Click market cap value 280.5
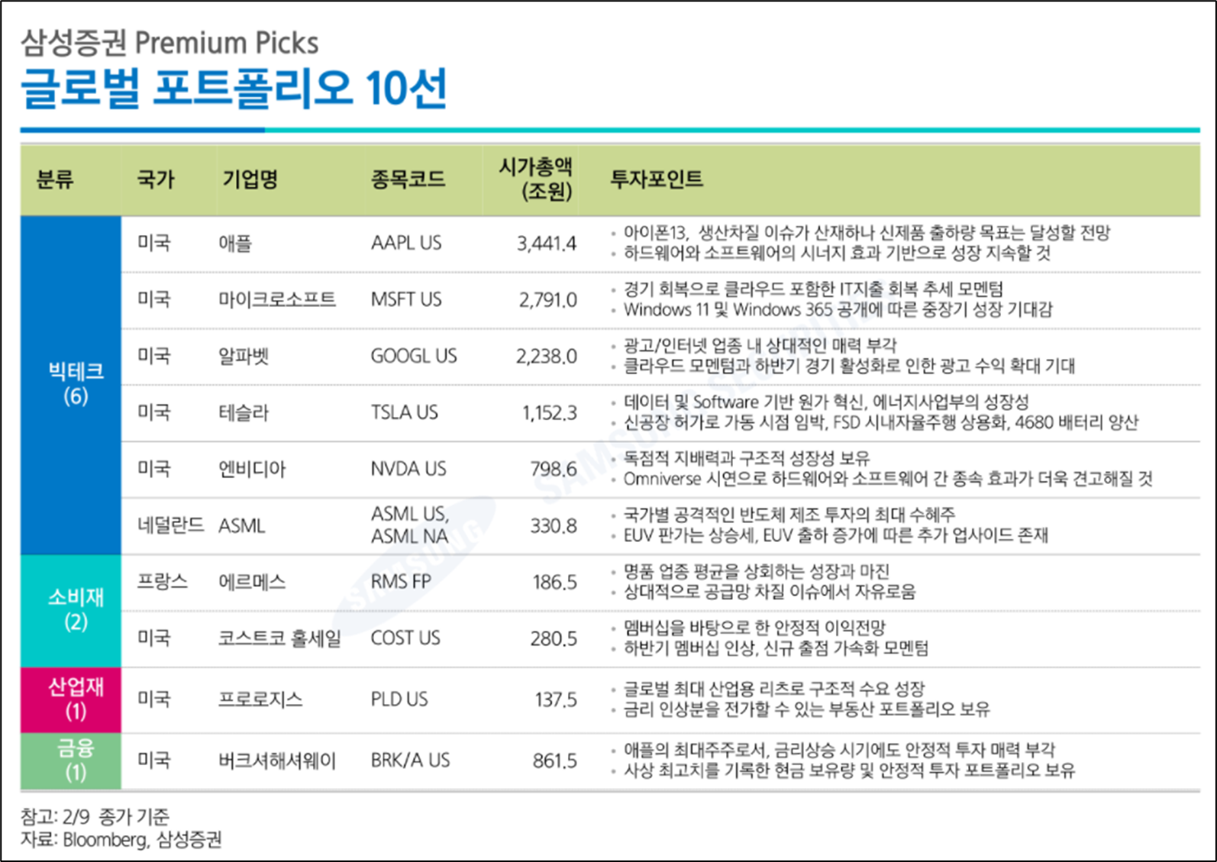Image resolution: width=1217 pixels, height=862 pixels. click(x=554, y=638)
